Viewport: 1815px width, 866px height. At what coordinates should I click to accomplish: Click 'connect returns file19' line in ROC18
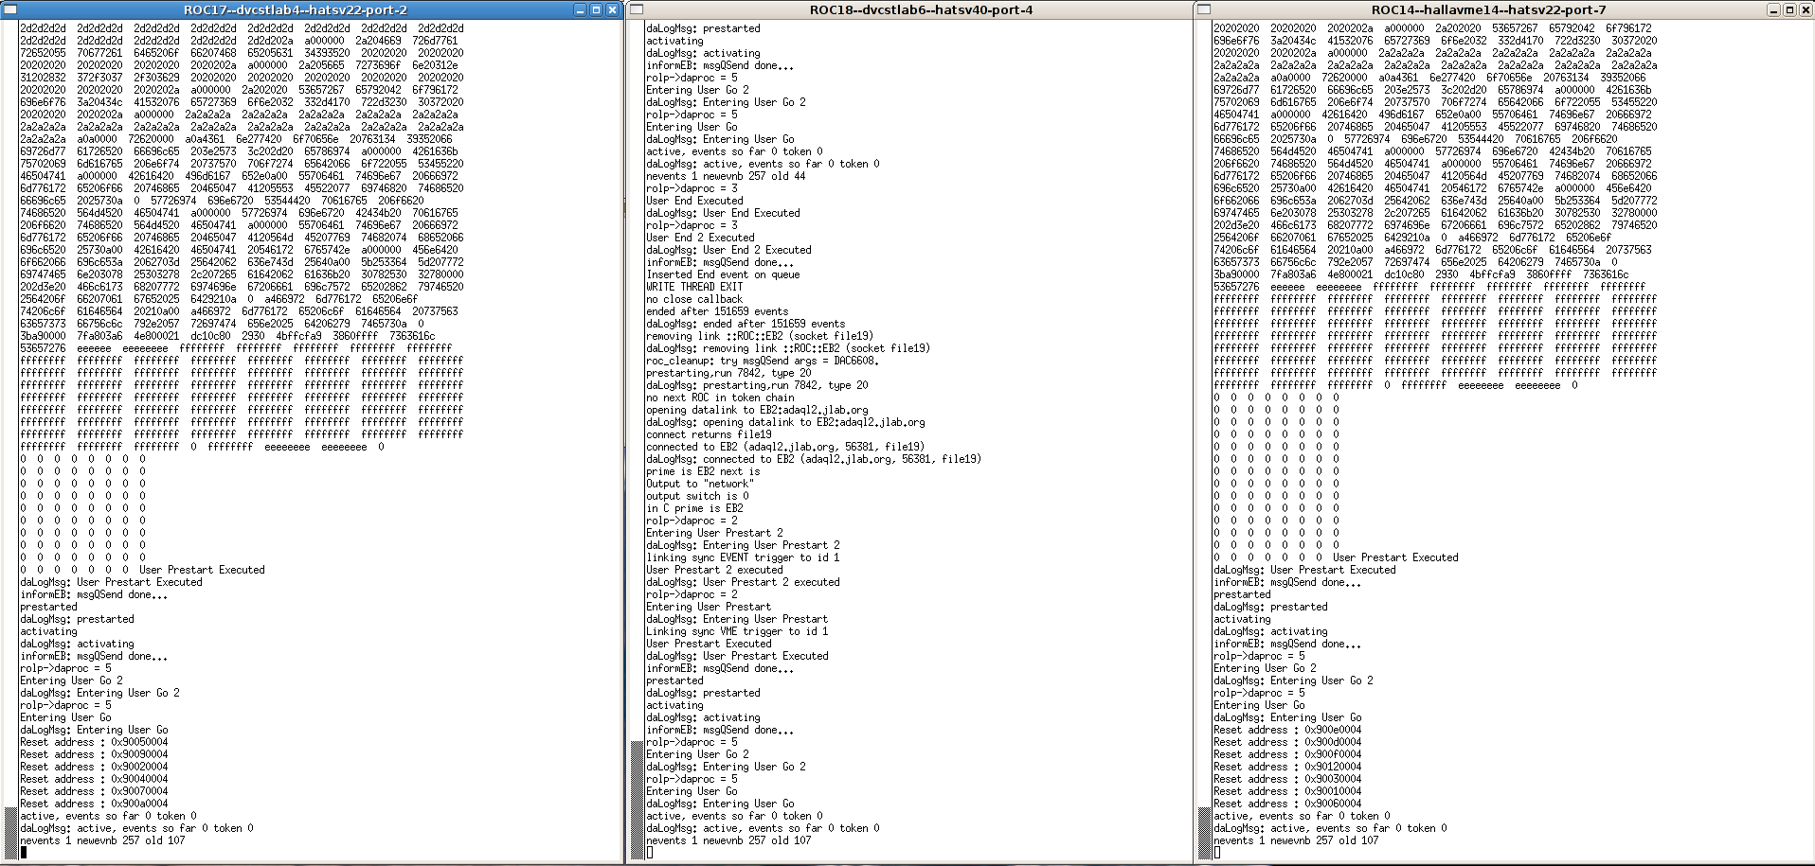(709, 434)
